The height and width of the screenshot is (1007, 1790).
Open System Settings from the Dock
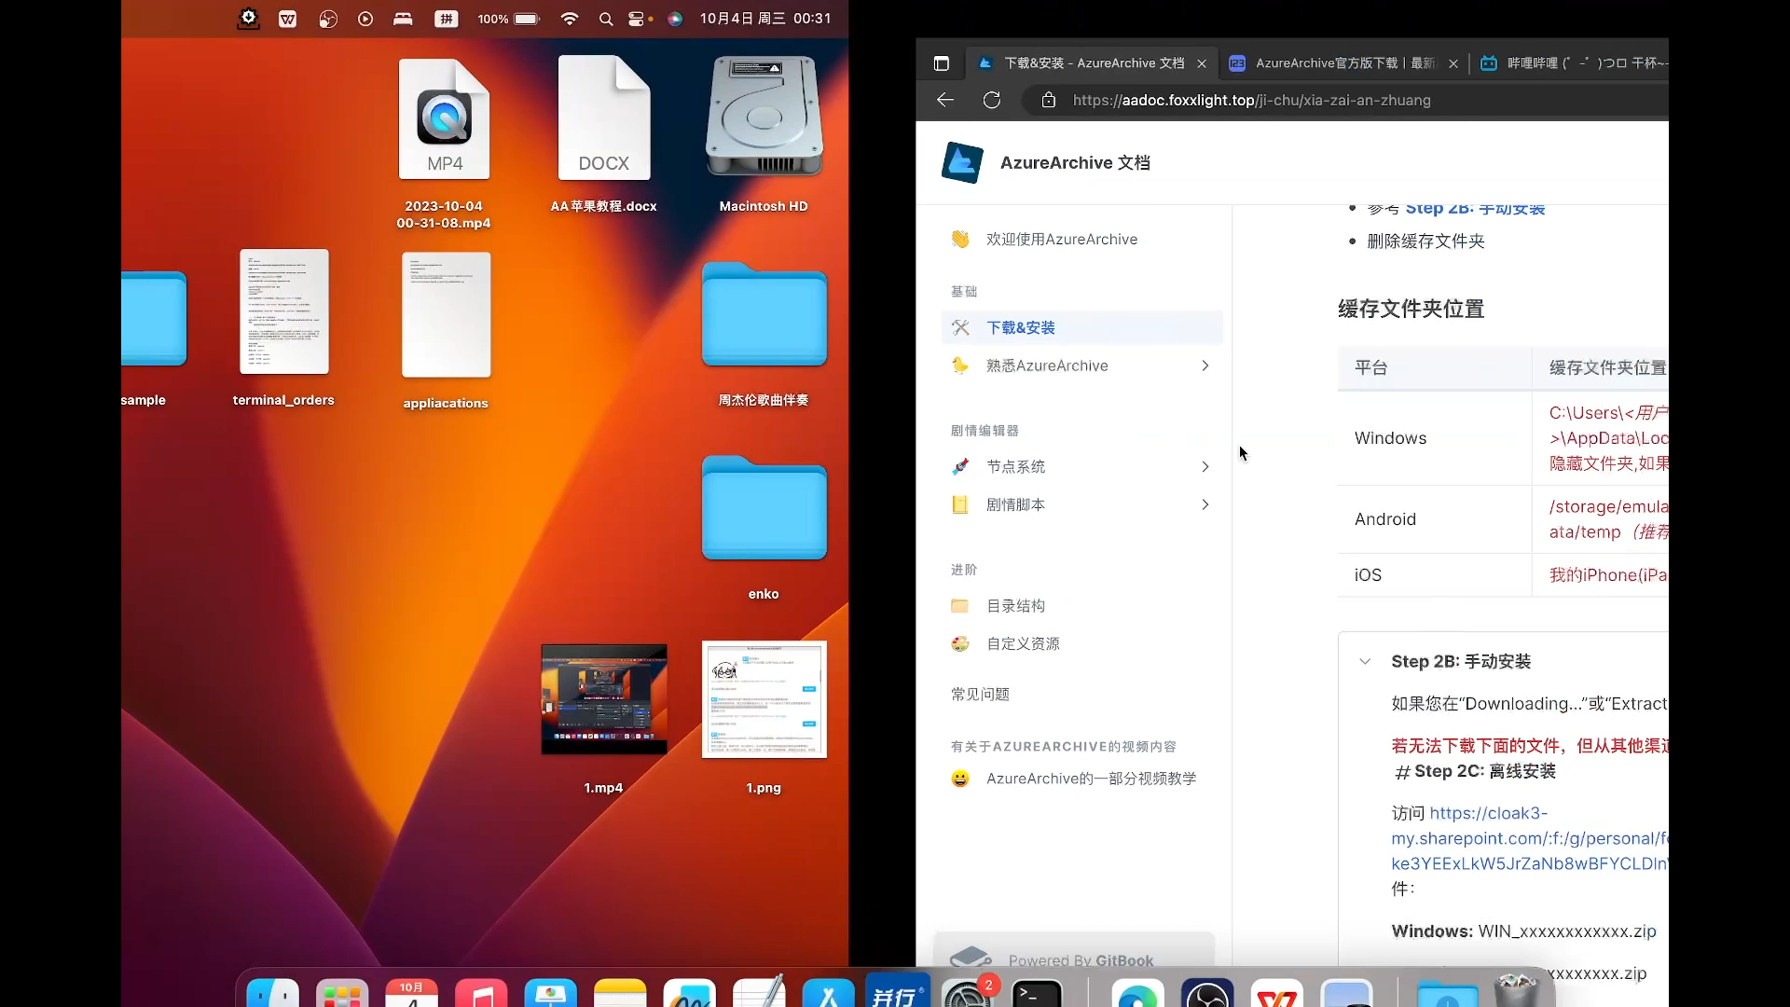point(967,992)
